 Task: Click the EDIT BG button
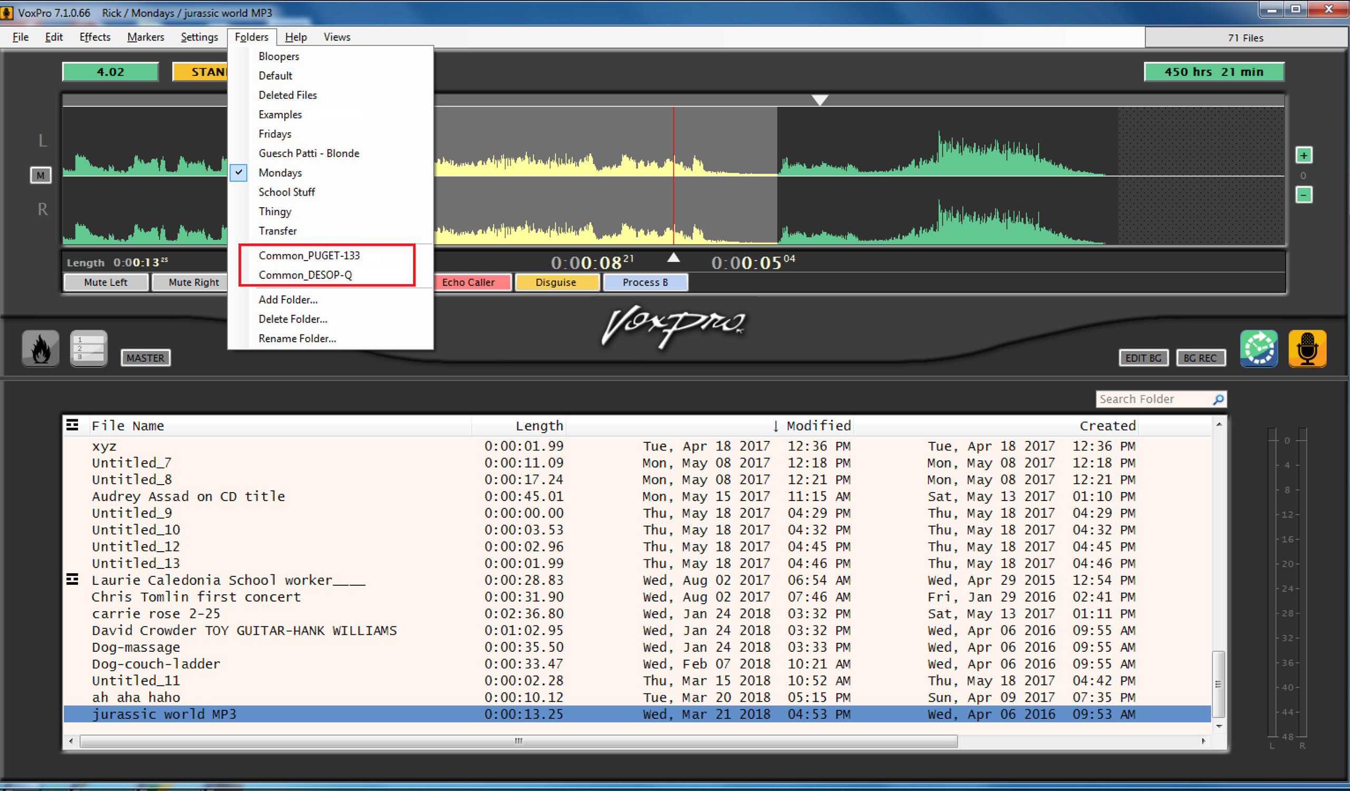point(1143,358)
